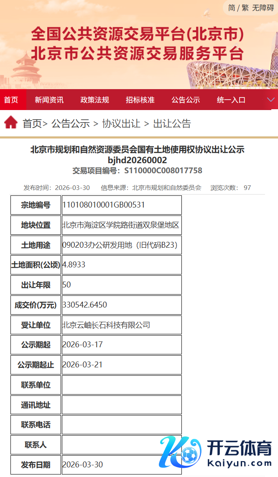
Task: Click the 统一入口 menu item
Action: [231, 100]
